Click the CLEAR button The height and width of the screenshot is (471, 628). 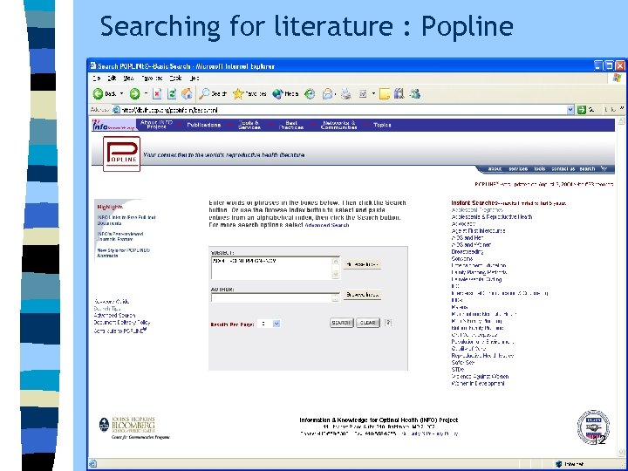pyautogui.click(x=368, y=323)
